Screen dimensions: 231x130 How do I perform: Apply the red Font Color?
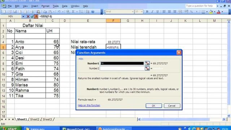click(x=219, y=12)
